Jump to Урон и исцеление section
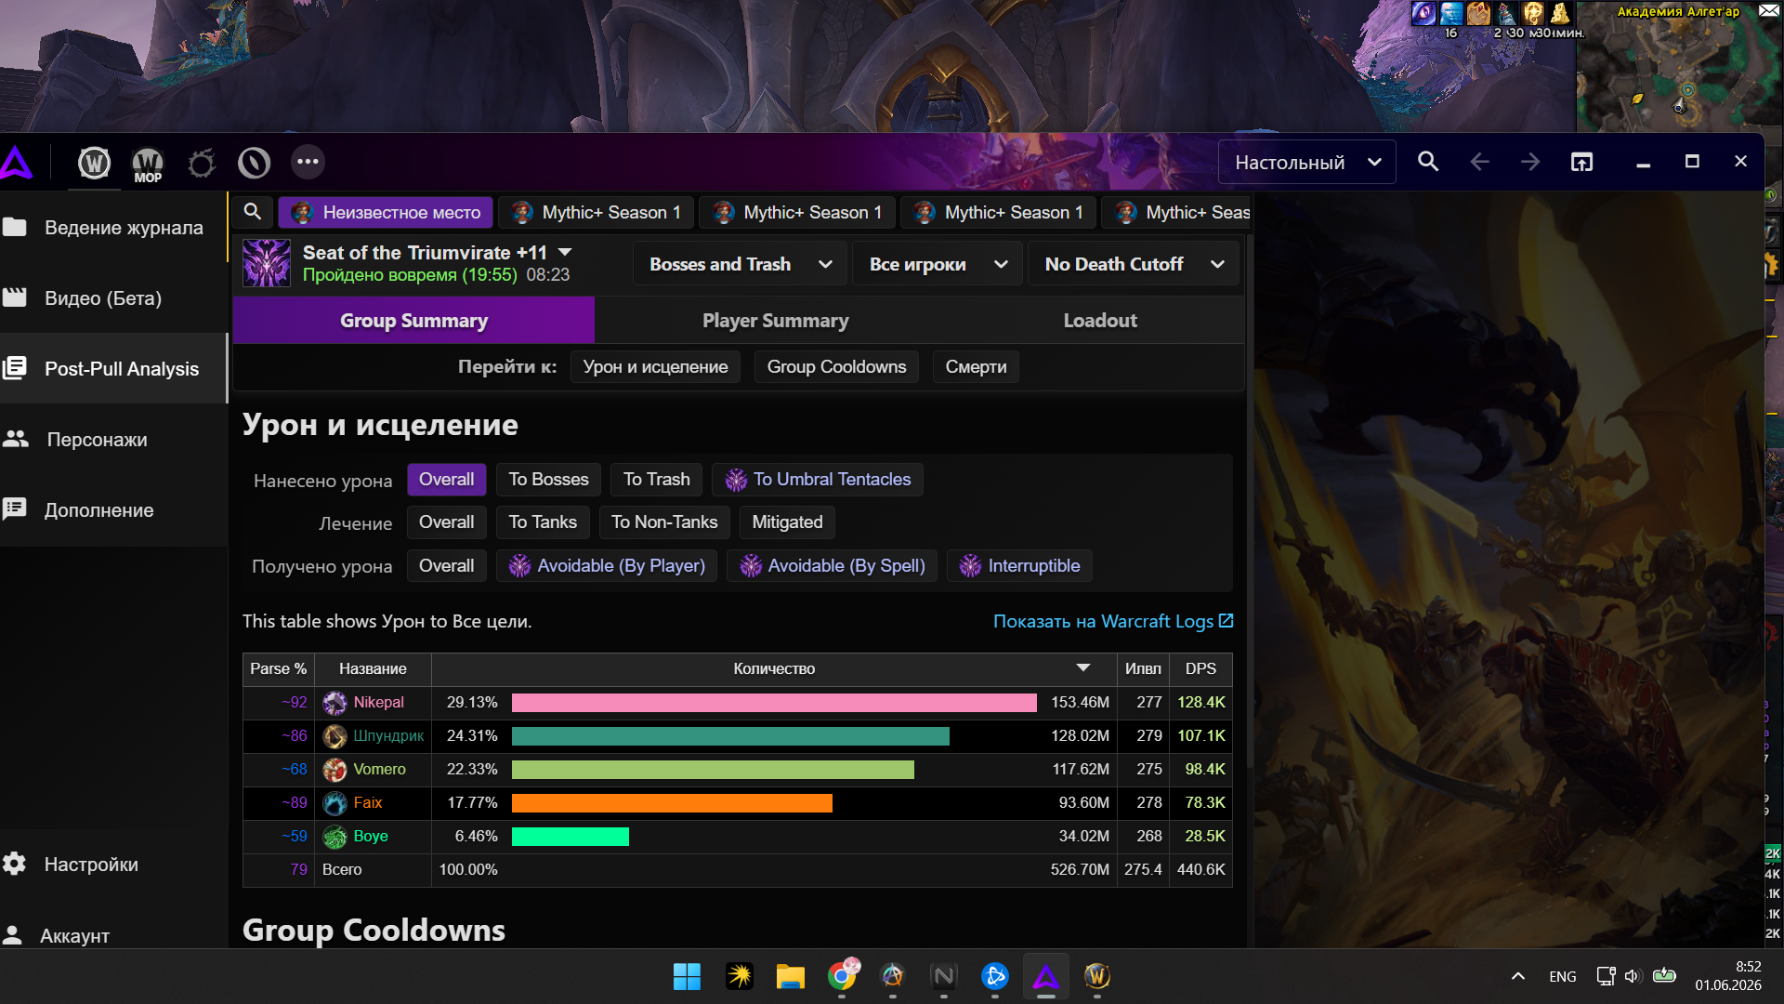 655,367
